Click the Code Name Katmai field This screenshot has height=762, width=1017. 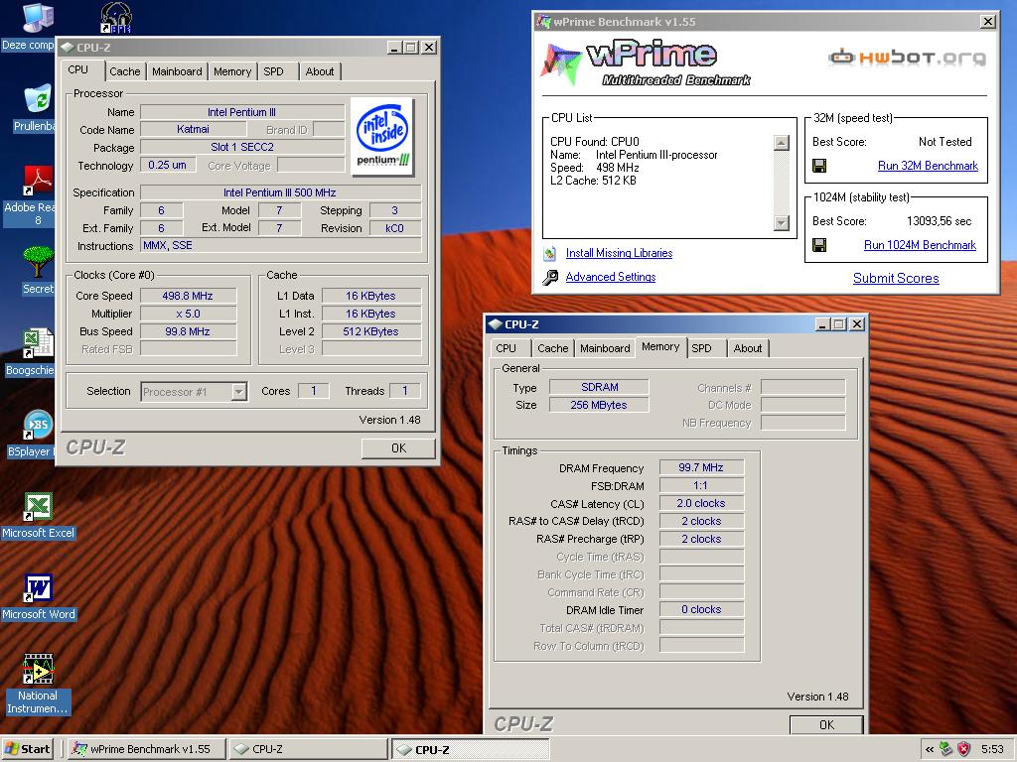[x=194, y=129]
